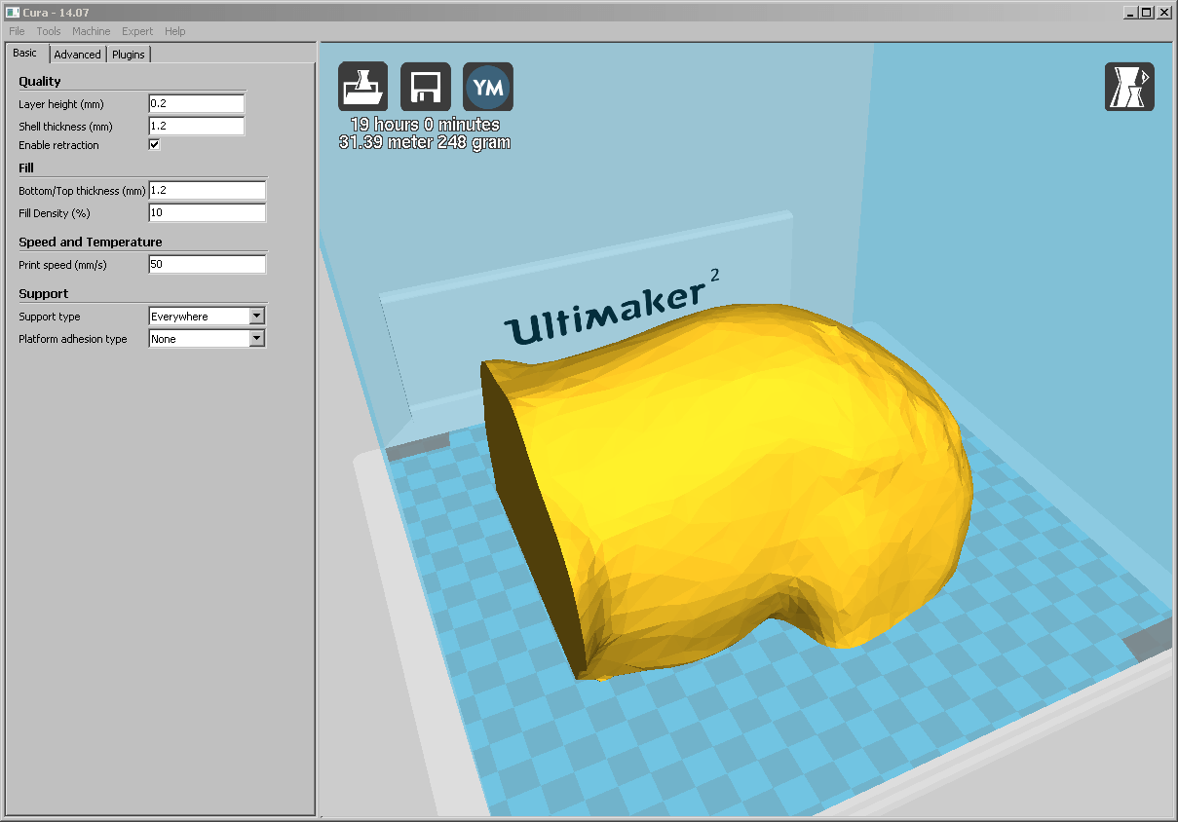Click the Load model icon
Viewport: 1178px width, 822px height.
pyautogui.click(x=362, y=87)
